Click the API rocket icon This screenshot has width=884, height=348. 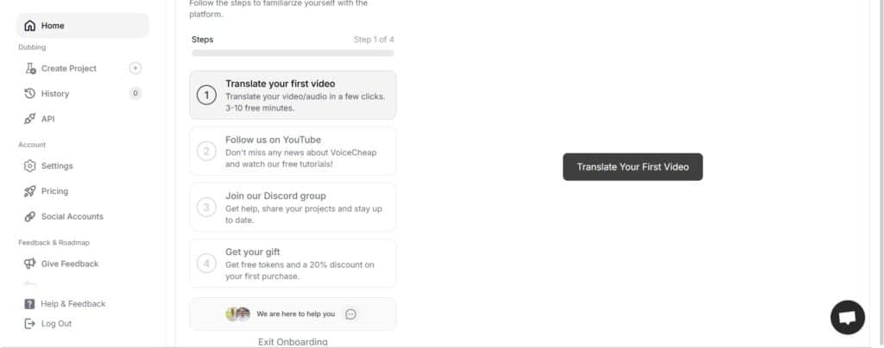point(30,119)
